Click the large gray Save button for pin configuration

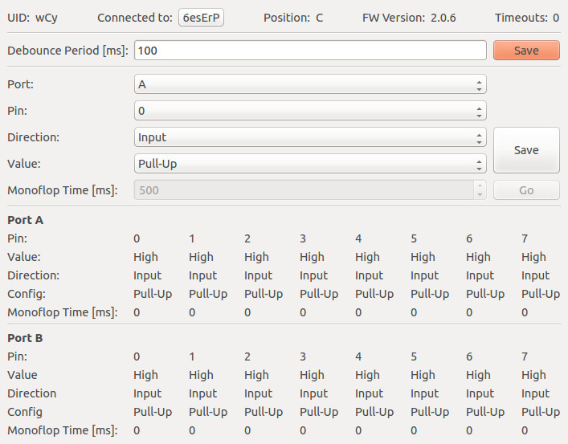(526, 150)
